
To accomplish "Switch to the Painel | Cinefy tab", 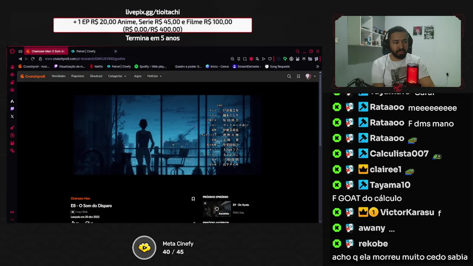I will (84, 51).
